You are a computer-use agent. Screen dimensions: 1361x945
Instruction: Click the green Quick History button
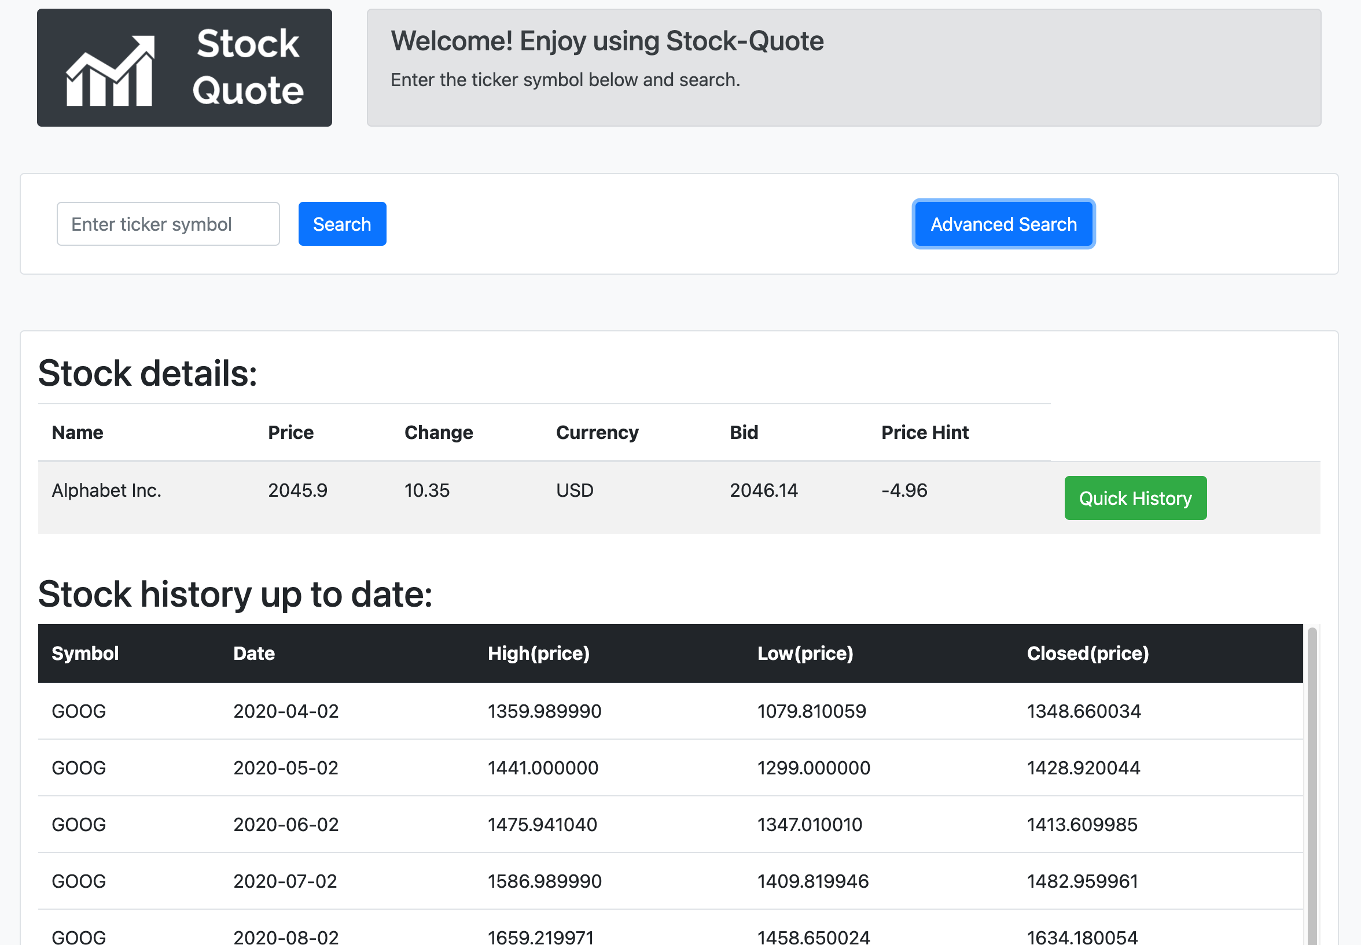pyautogui.click(x=1134, y=498)
